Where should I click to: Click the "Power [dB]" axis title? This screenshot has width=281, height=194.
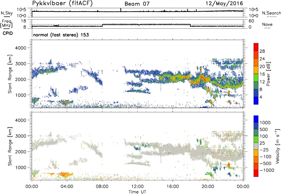pyautogui.click(x=268, y=74)
